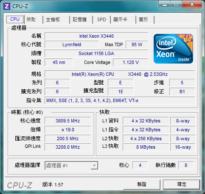Image resolution: width=205 pixels, height=194 pixels.
Task: Click the 驗證 button
Action: pos(142,184)
